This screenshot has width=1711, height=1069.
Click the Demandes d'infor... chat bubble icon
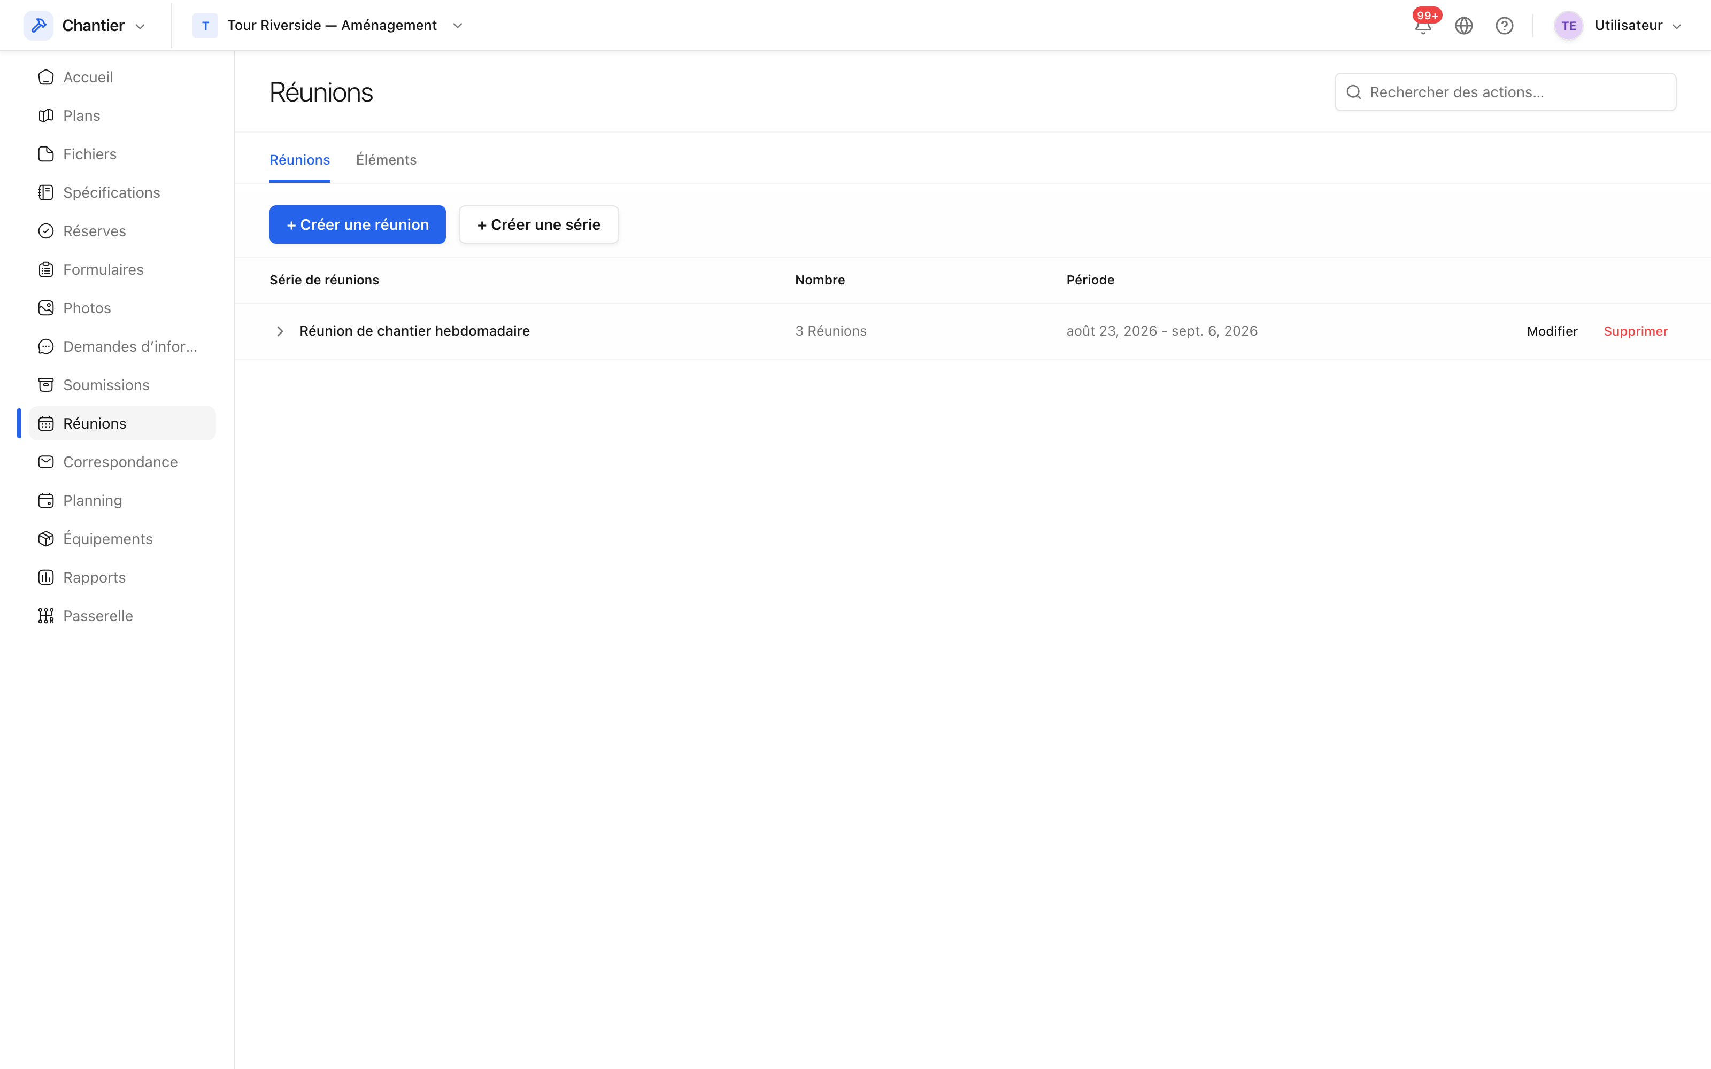coord(46,346)
